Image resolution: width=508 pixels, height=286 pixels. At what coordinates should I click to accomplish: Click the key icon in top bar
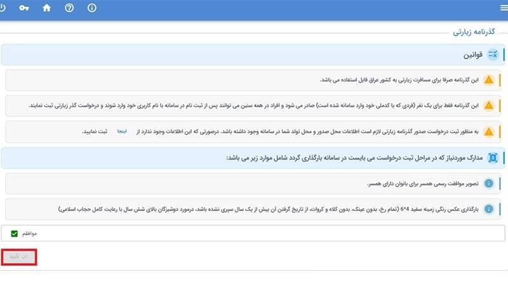24,8
